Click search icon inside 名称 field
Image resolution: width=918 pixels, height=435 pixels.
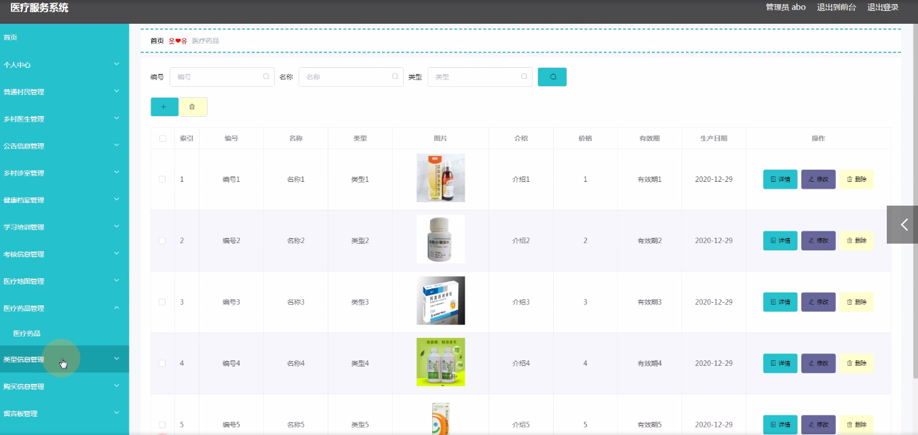coord(395,77)
